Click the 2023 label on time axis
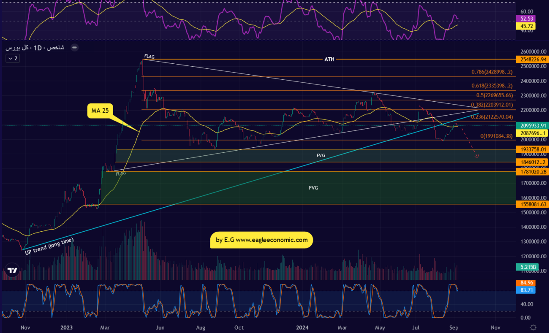Screen dimensions: 549x333 [x=67, y=328]
